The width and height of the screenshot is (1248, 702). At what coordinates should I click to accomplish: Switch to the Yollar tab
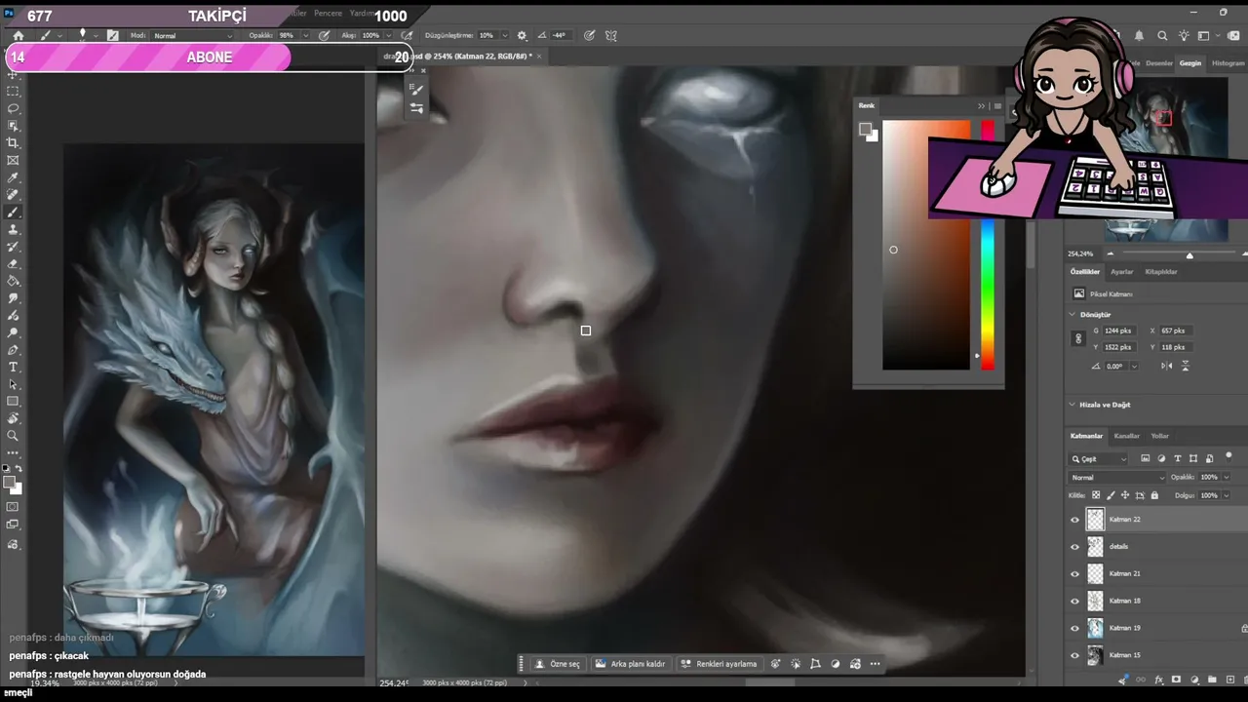click(x=1160, y=436)
